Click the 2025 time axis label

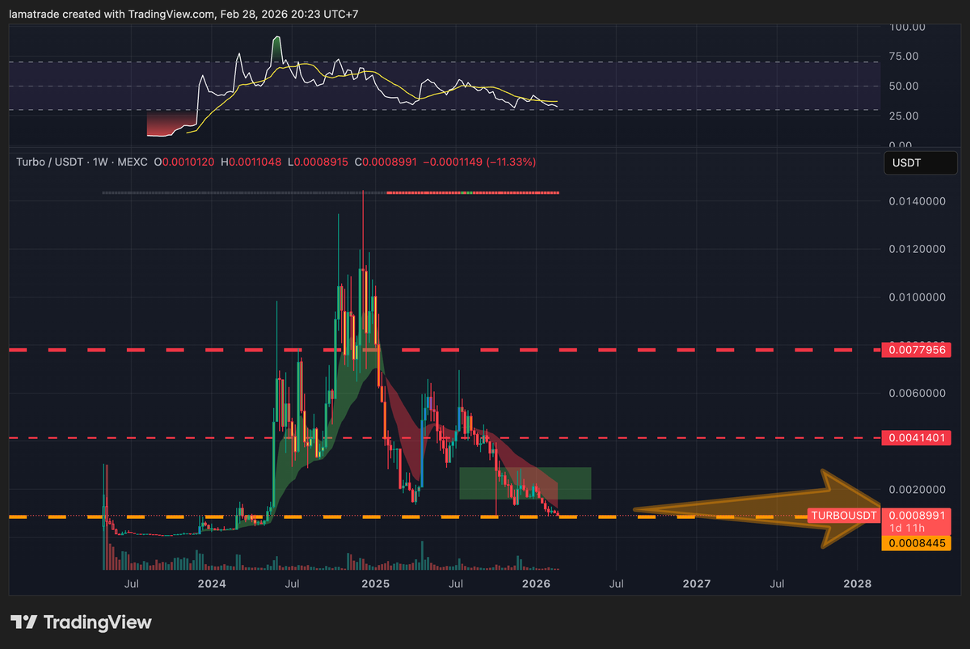375,583
